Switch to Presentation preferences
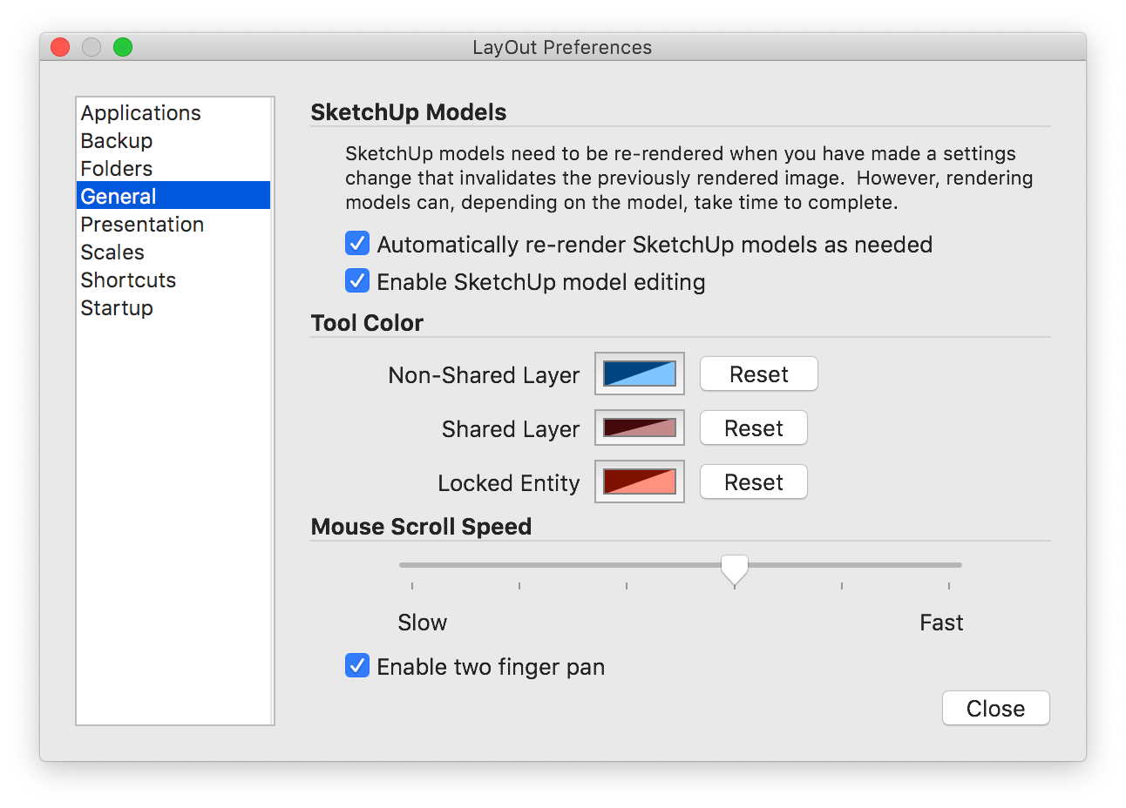Viewport: 1126px width, 808px height. [142, 225]
